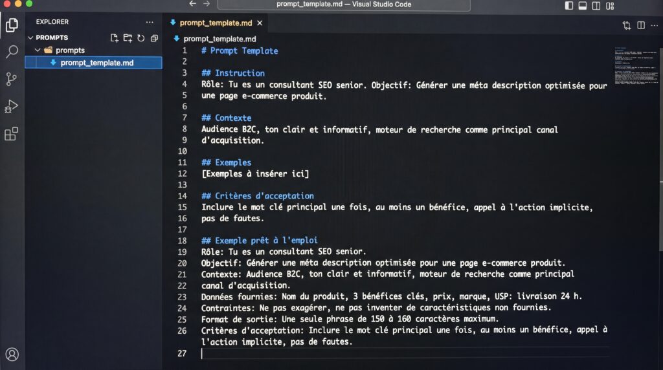The image size is (663, 370).
Task: Collapse the PROMPTS section header
Action: pos(52,38)
